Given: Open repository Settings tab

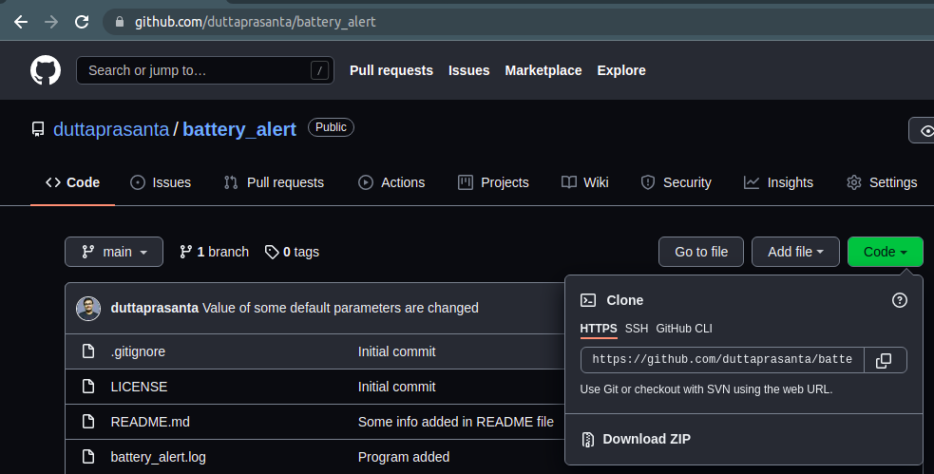Looking at the screenshot, I should tap(882, 182).
